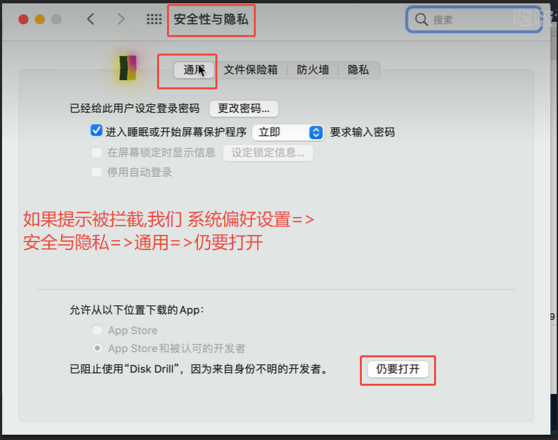Switch to the 文件保险箱 tab
The image size is (558, 440).
[251, 69]
